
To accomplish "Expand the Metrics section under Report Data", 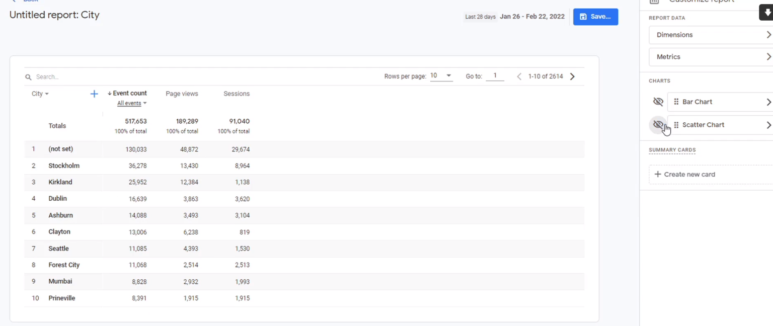I will coord(710,57).
